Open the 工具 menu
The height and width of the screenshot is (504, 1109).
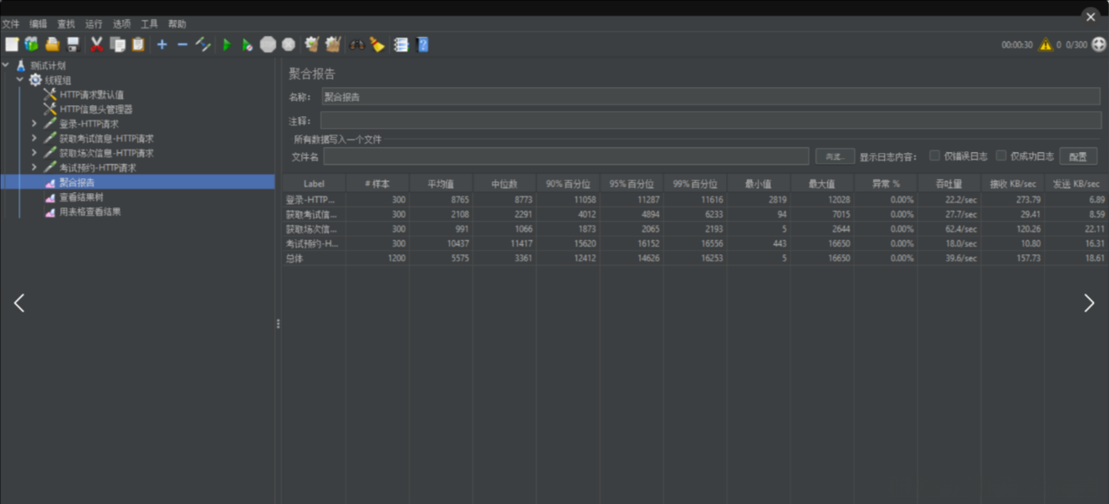150,24
